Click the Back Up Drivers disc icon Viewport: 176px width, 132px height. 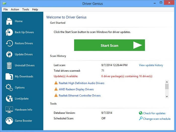click(x=9, y=32)
